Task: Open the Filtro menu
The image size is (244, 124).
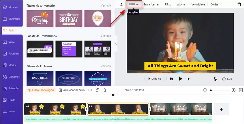Action: pos(168,4)
